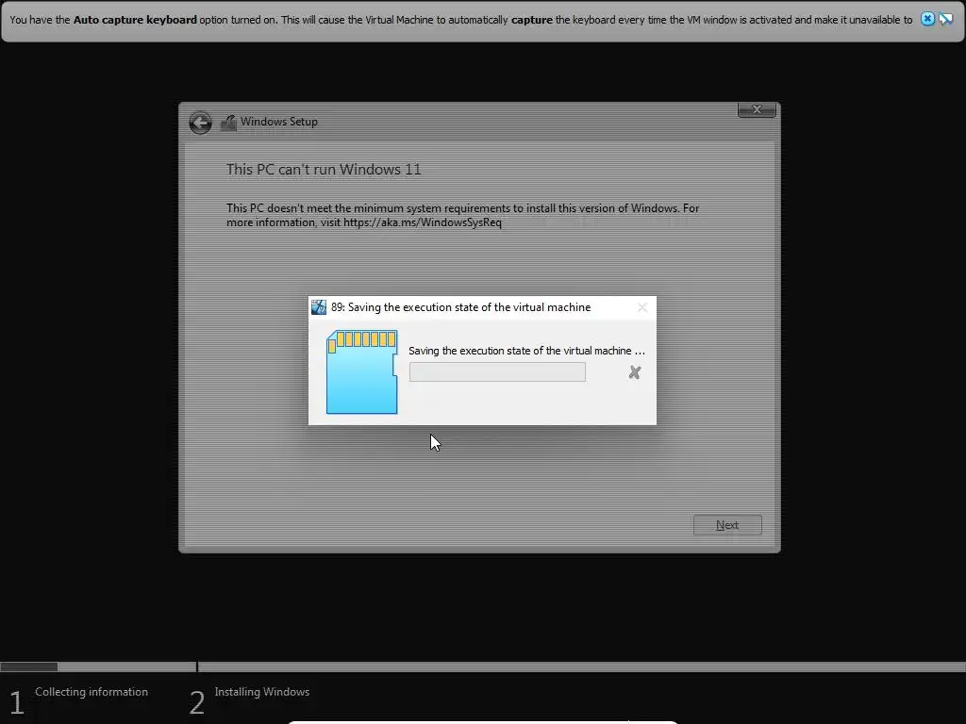Screen dimensions: 966x724
Task: Close the saving execution state dialog
Action: pos(641,307)
